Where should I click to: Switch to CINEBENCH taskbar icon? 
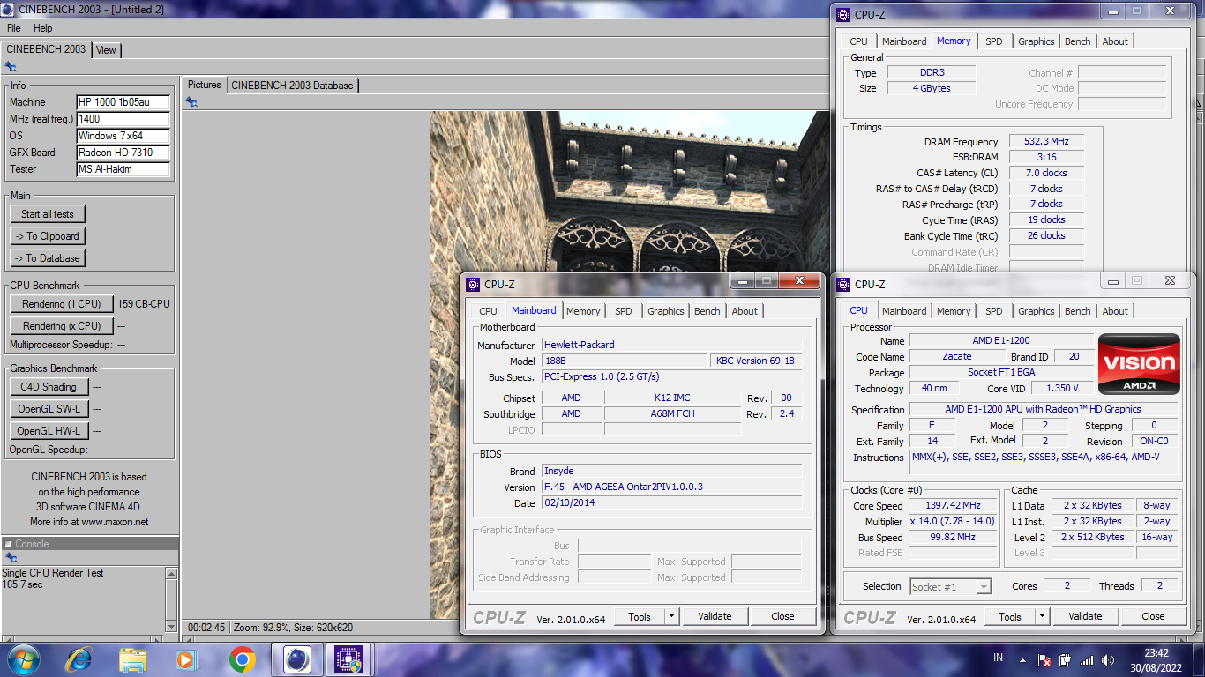297,659
